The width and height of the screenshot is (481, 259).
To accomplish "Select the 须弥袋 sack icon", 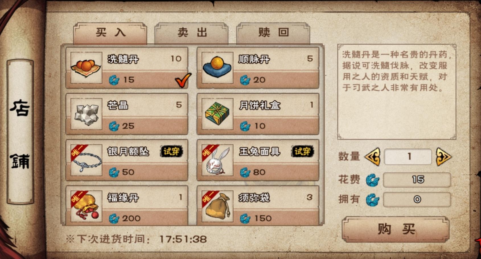I will point(217,206).
